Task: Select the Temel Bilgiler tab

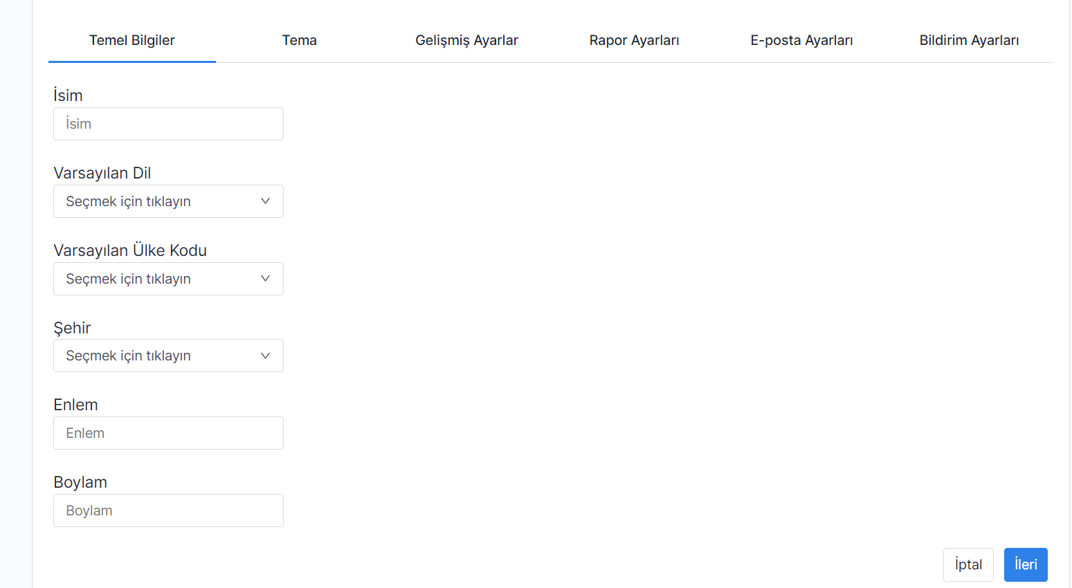Action: point(131,40)
